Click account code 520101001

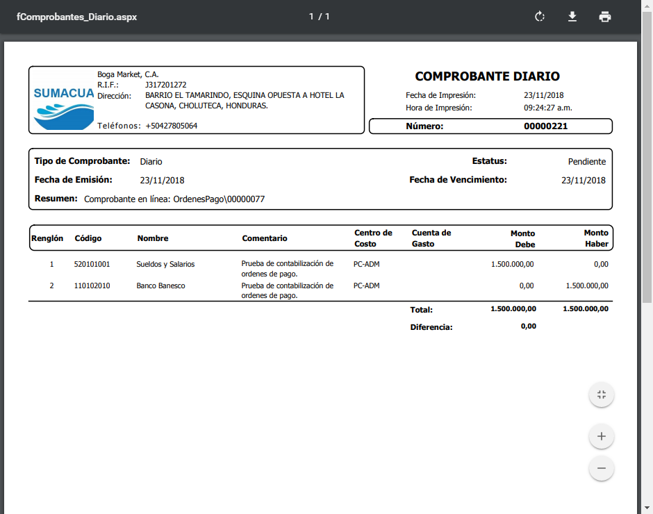(92, 264)
